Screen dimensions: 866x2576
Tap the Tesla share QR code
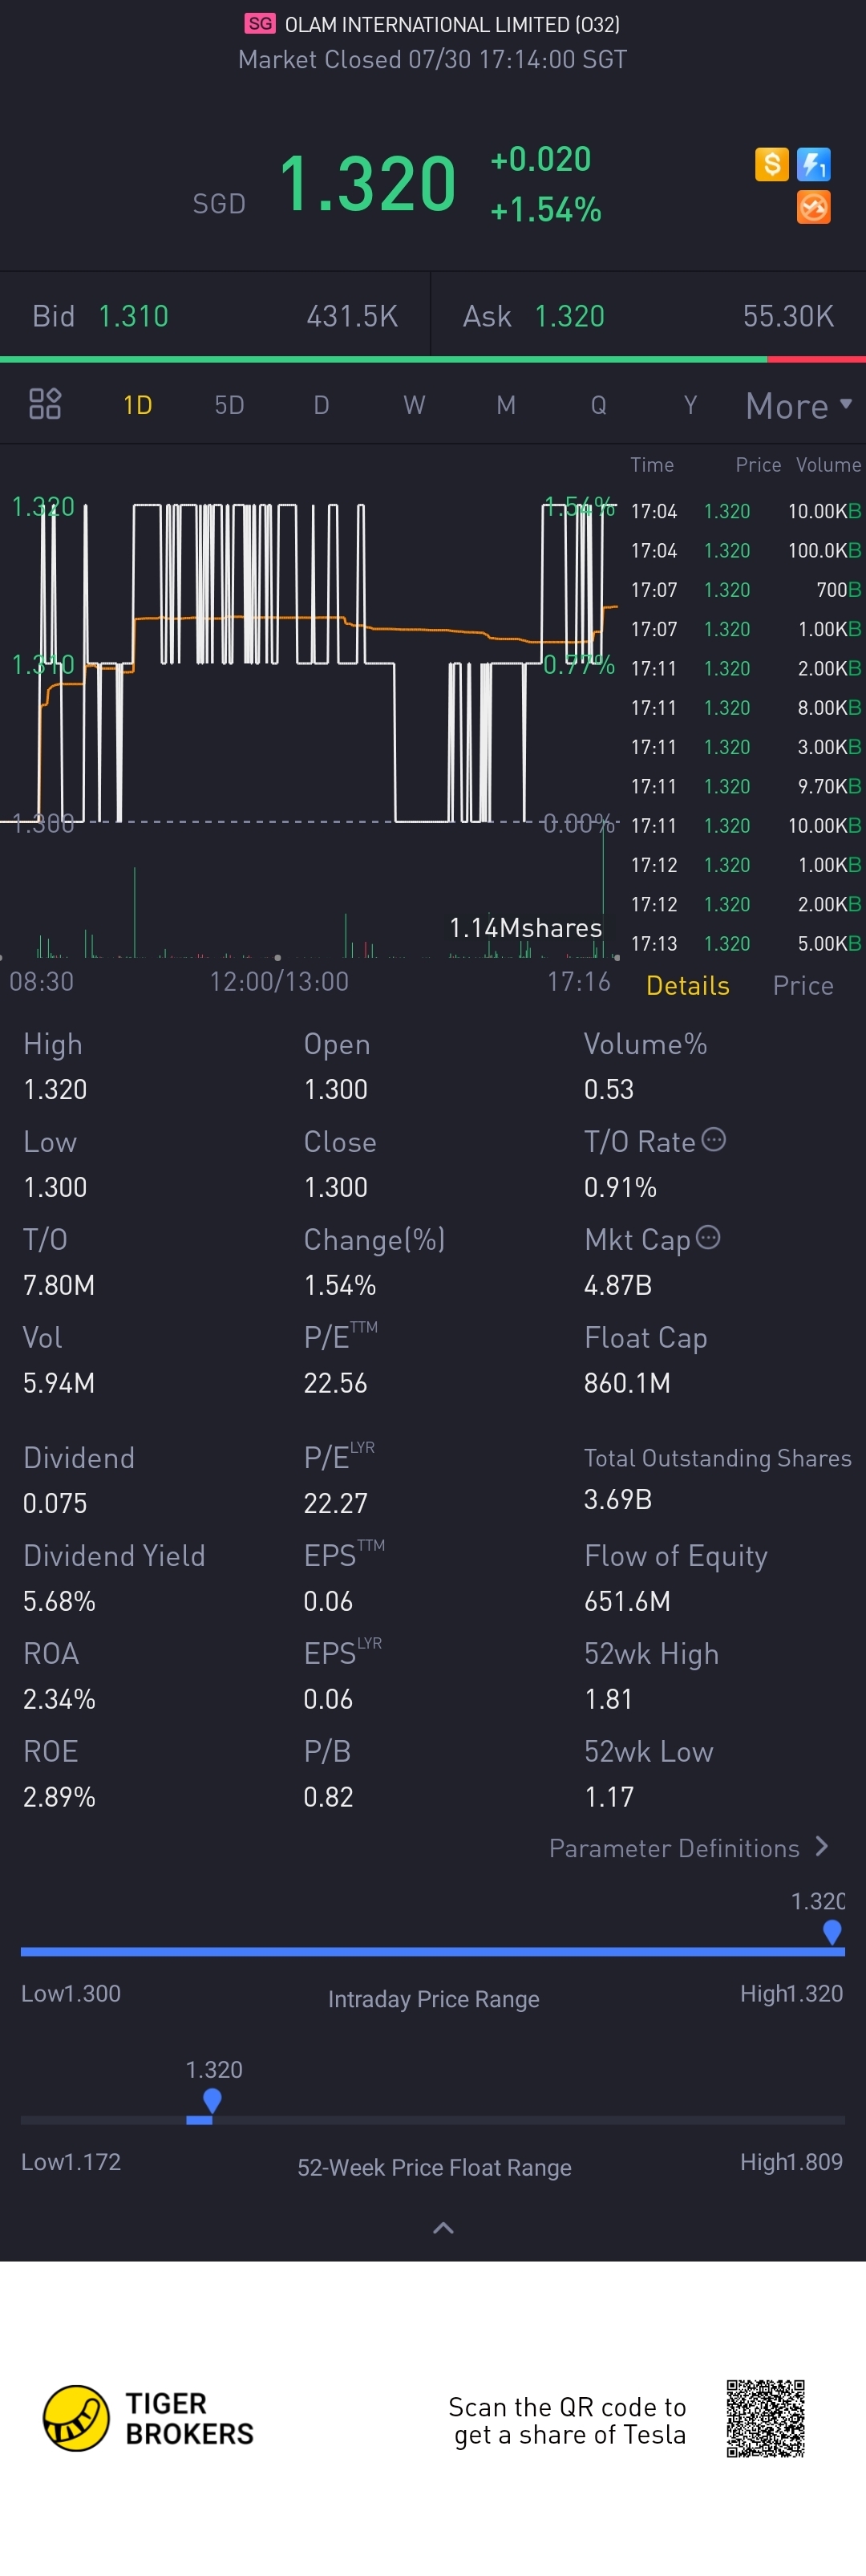[766, 2419]
